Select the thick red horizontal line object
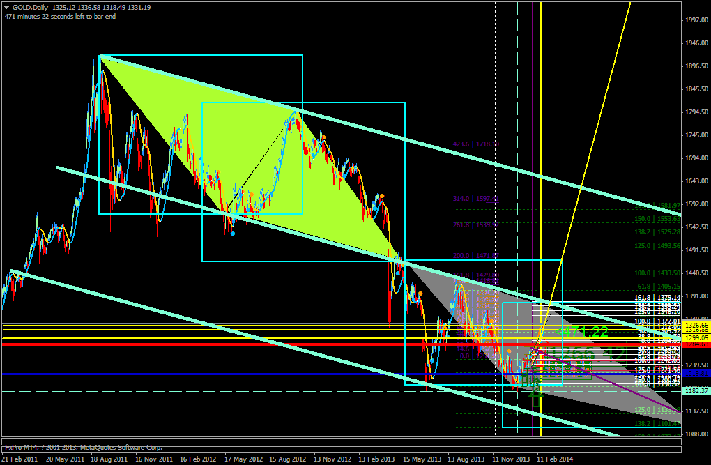711x465 pixels. (x=341, y=345)
